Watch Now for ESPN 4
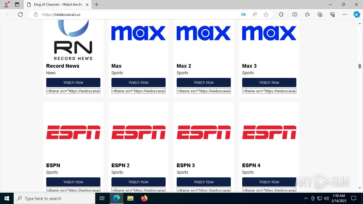The width and height of the screenshot is (363, 204). point(269,182)
